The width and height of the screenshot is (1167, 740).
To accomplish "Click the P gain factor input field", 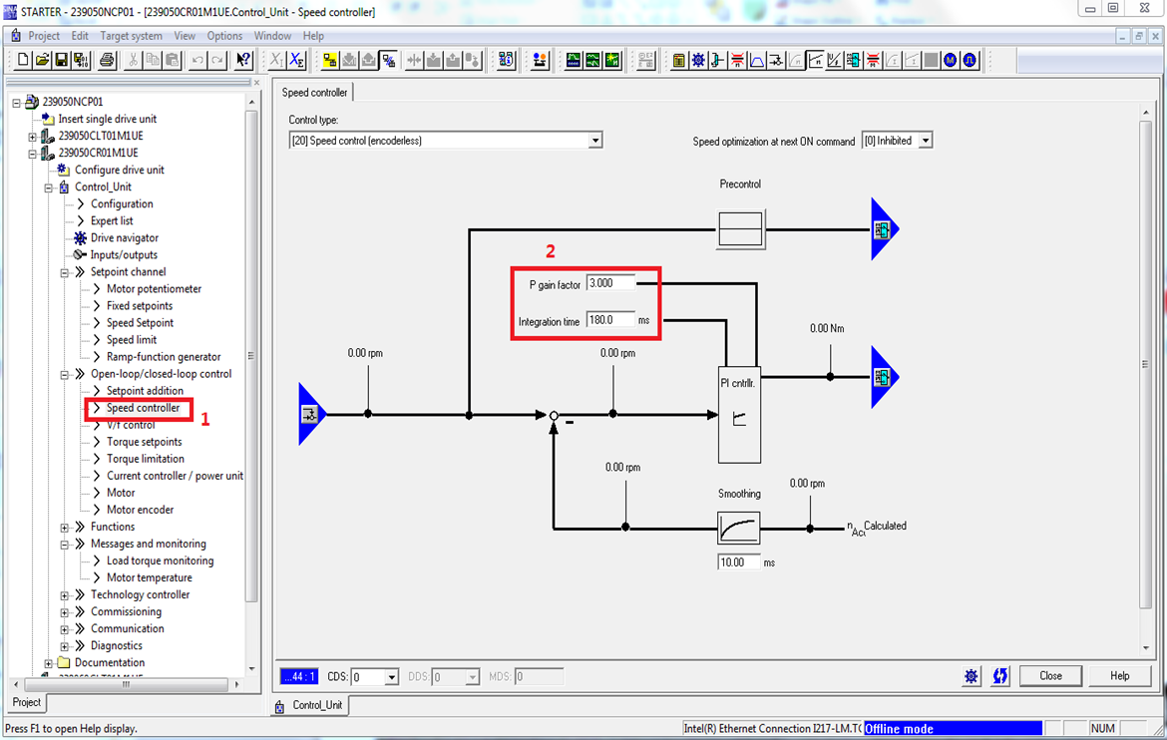I will [x=610, y=283].
